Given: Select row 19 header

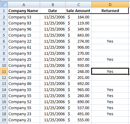Looking at the screenshot, I should (x=4, y=120).
